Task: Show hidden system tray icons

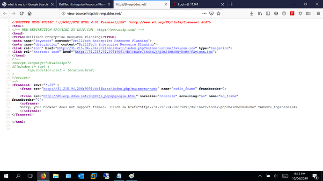Action: tap(260, 176)
